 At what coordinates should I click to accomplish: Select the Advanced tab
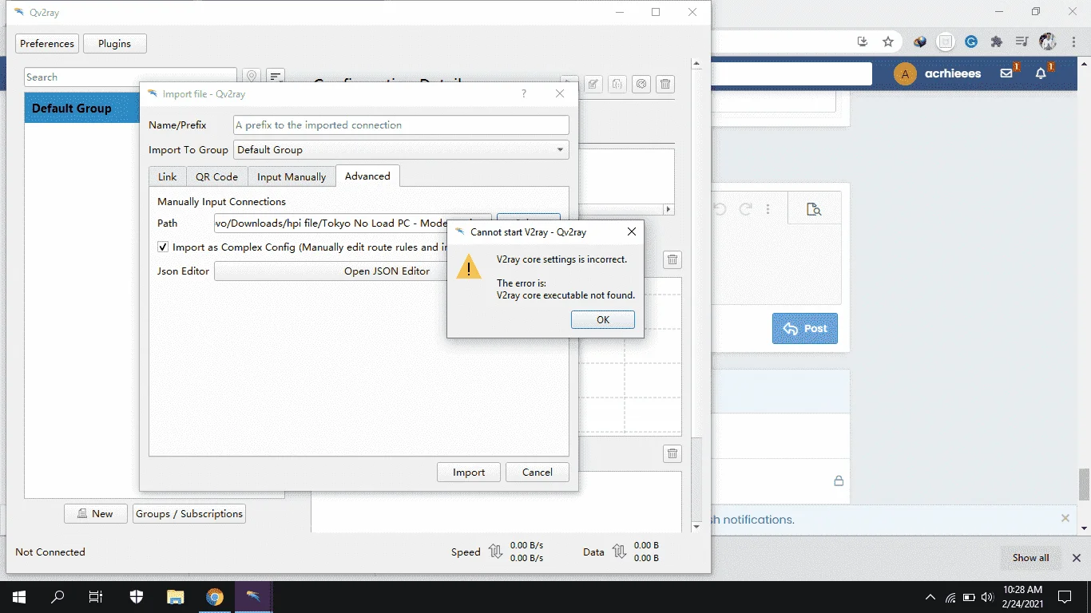[x=367, y=176]
